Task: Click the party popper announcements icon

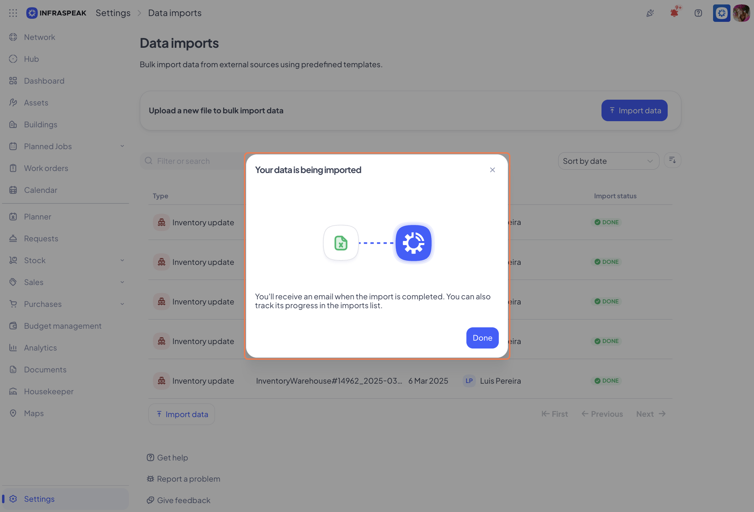Action: [x=650, y=13]
